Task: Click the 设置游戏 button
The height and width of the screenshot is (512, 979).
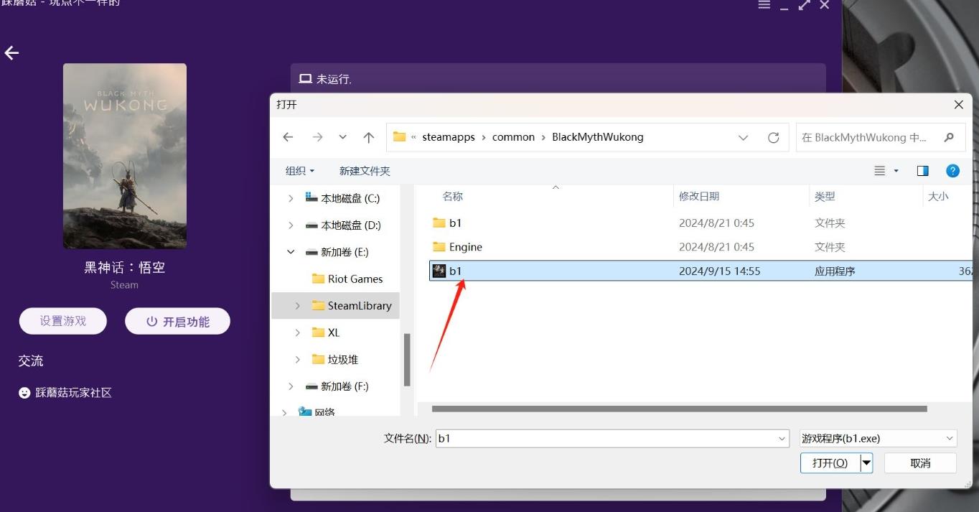Action: (x=63, y=321)
